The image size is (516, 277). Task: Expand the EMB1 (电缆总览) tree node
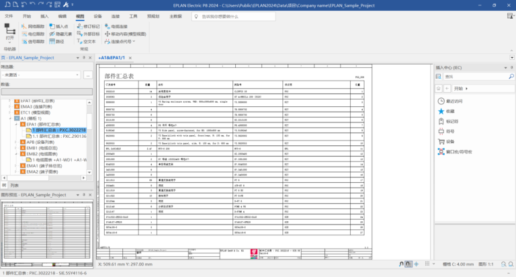[16, 148]
